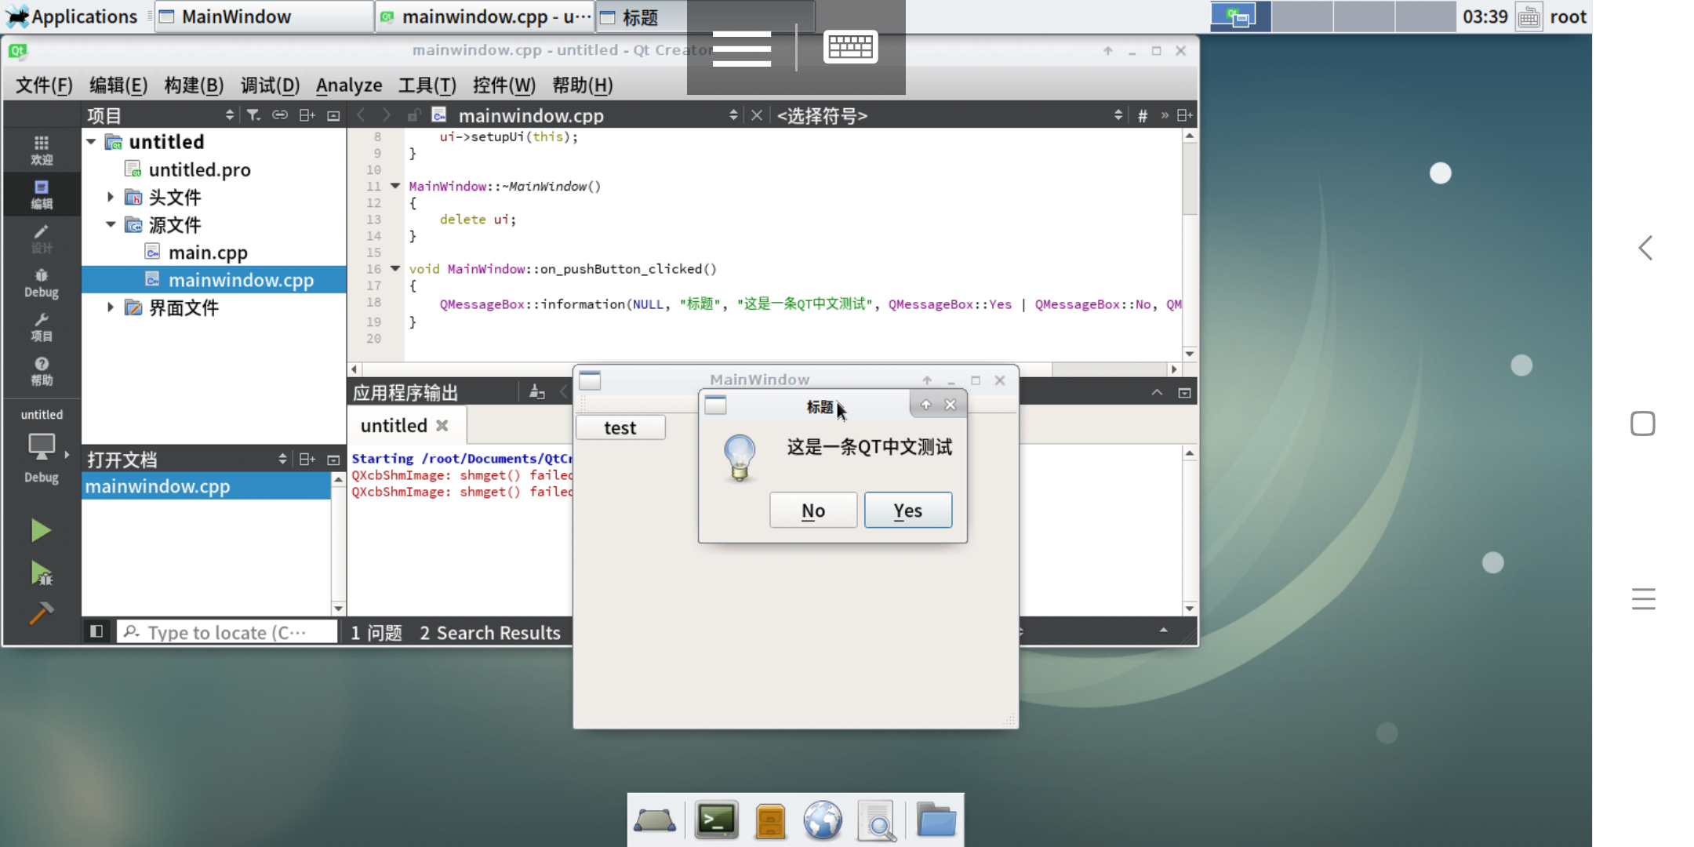Switch to Debug mode in sidebar
The width and height of the screenshot is (1694, 847).
click(42, 282)
